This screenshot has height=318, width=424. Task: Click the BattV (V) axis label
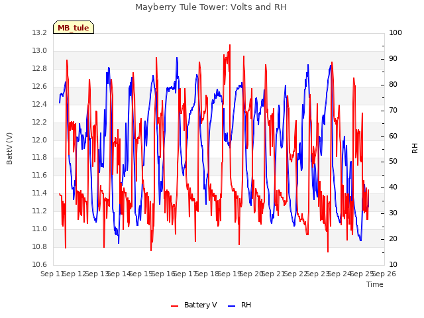point(9,148)
